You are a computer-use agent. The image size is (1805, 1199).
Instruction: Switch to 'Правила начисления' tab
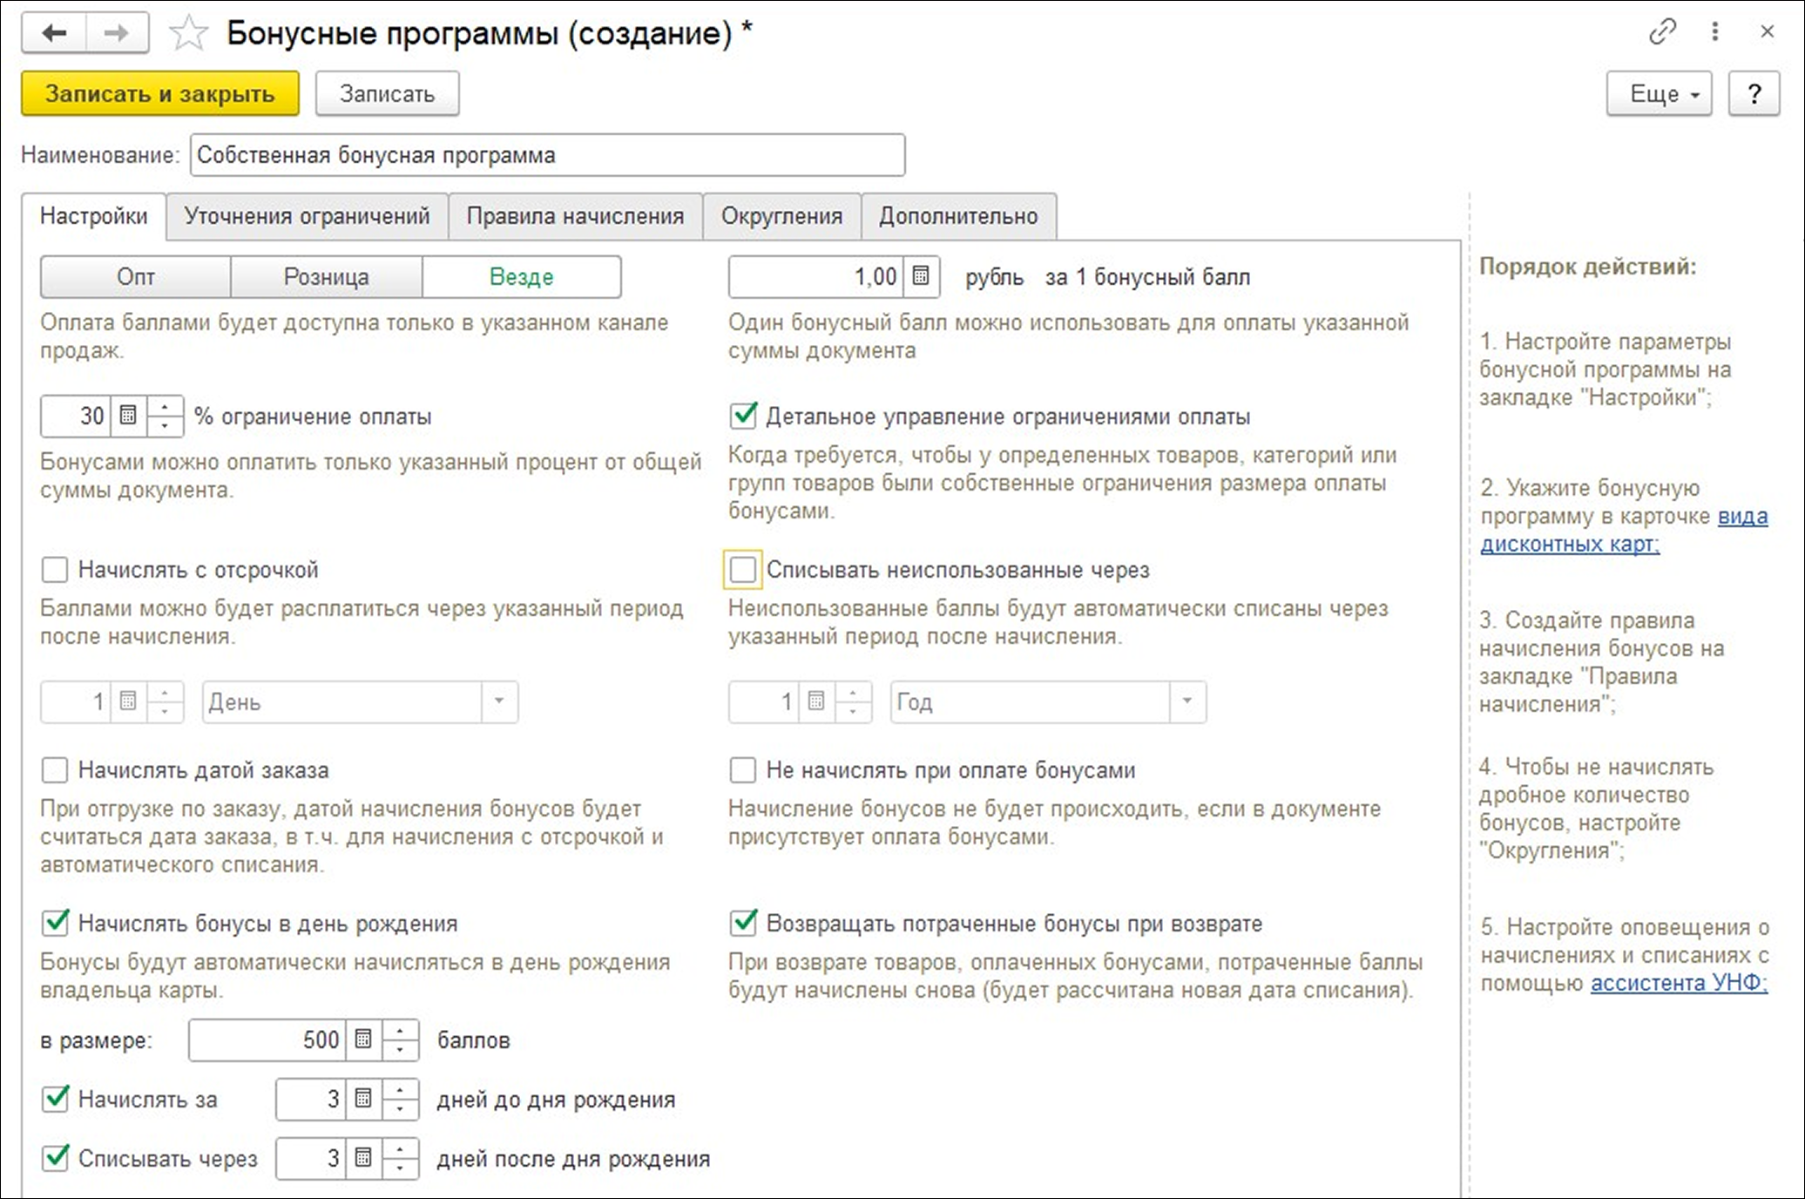pyautogui.click(x=575, y=216)
